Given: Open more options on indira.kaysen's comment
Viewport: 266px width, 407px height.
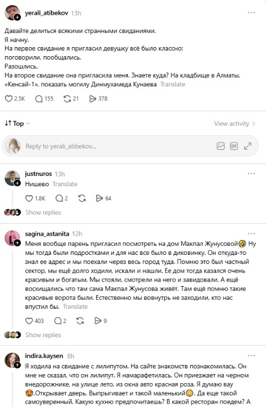Looking at the screenshot, I should coord(251,356).
